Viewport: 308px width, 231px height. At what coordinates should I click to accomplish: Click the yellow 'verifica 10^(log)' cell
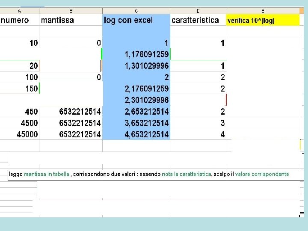[263, 20]
